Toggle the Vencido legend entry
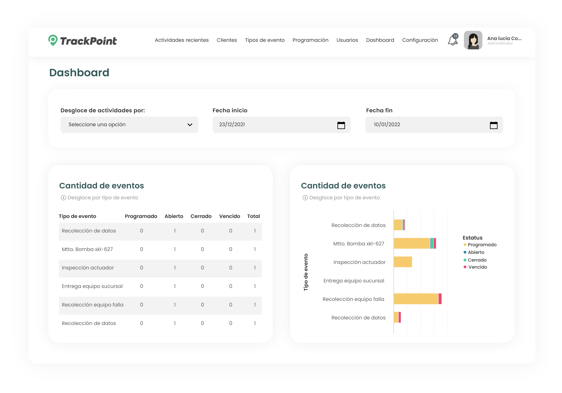 (x=477, y=267)
